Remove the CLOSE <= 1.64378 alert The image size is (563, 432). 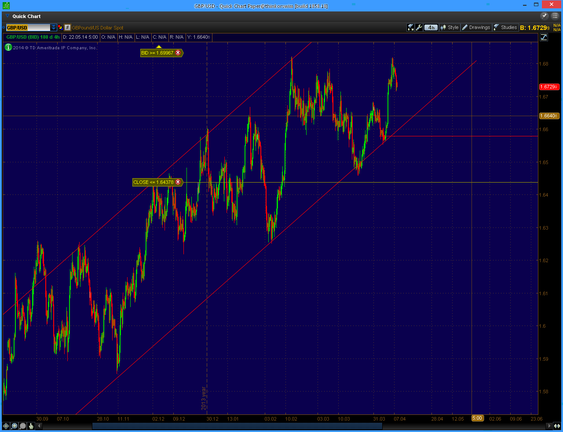point(178,182)
